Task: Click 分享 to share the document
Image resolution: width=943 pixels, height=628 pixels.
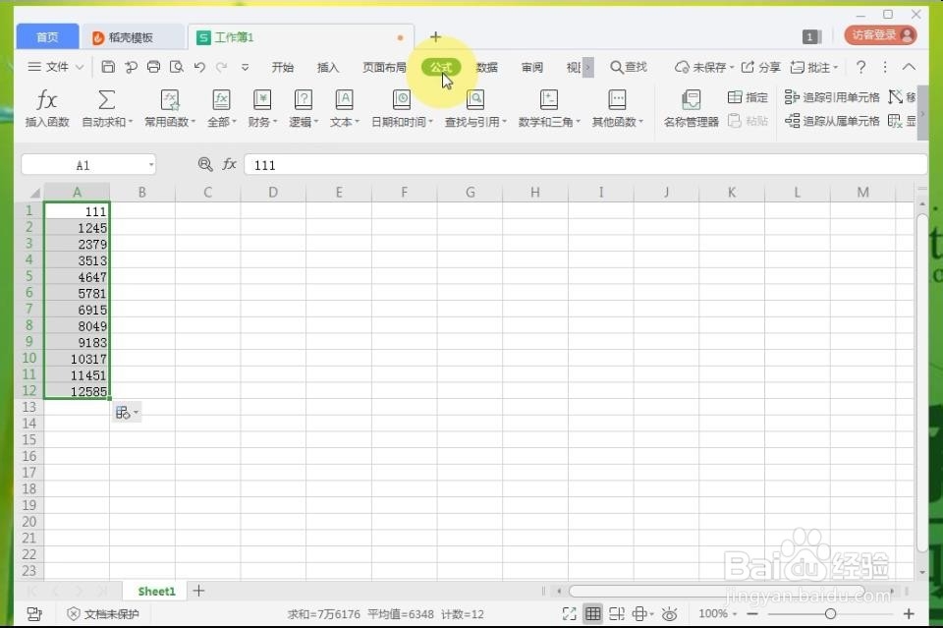Action: click(x=766, y=67)
